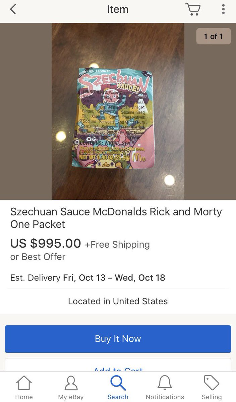
Task: Open the Notifications bell icon
Action: [x=165, y=383]
